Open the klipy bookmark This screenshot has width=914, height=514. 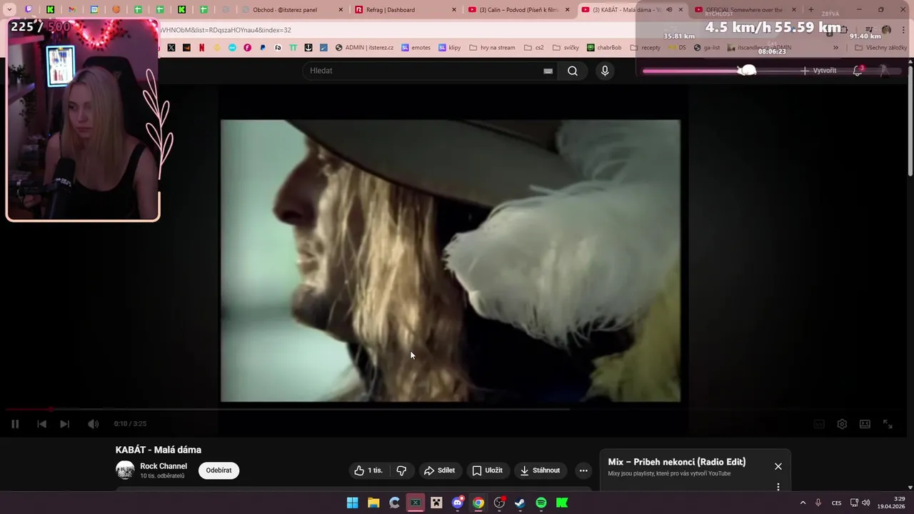tap(450, 48)
